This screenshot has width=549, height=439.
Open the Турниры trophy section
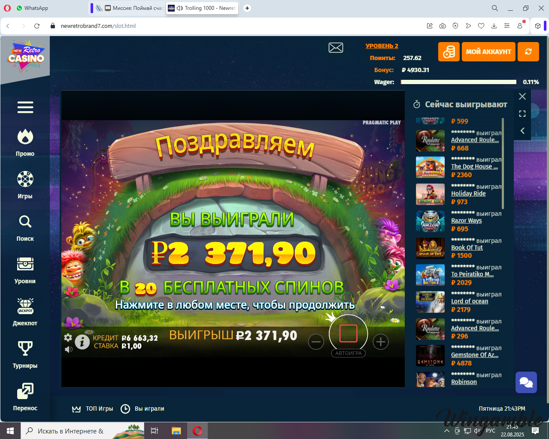coord(25,354)
